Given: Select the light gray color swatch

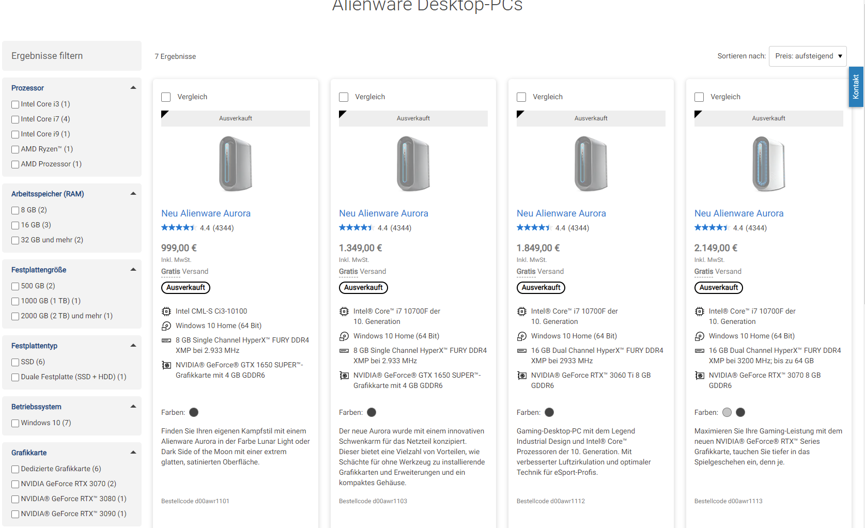Looking at the screenshot, I should [x=727, y=412].
